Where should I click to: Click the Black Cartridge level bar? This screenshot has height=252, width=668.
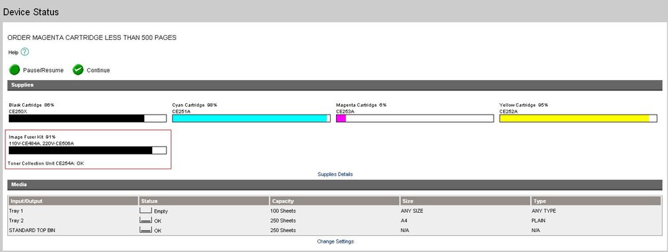point(88,118)
